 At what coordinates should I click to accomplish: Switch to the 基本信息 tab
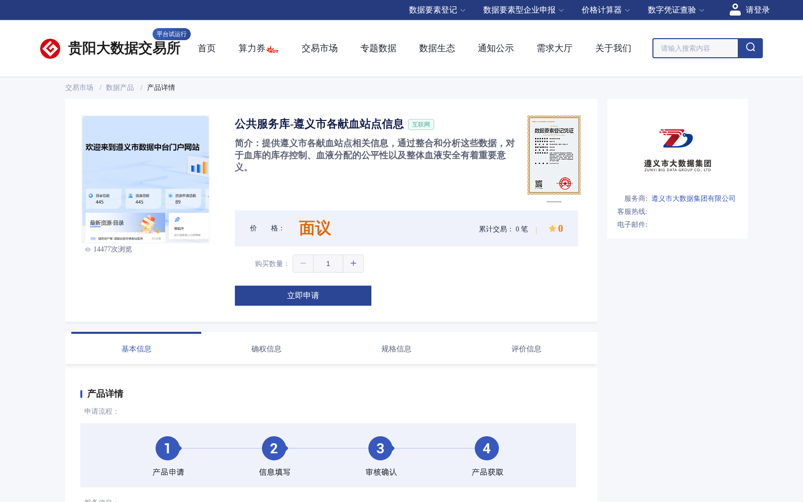(137, 349)
